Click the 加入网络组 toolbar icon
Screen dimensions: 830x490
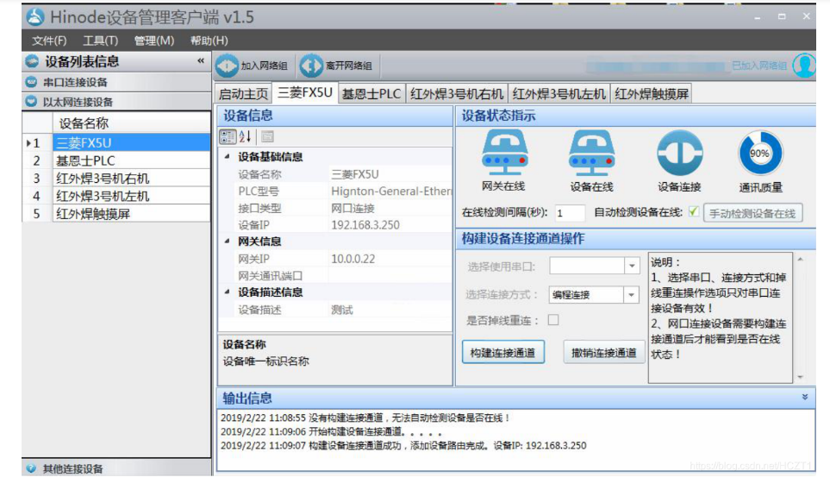tap(227, 66)
